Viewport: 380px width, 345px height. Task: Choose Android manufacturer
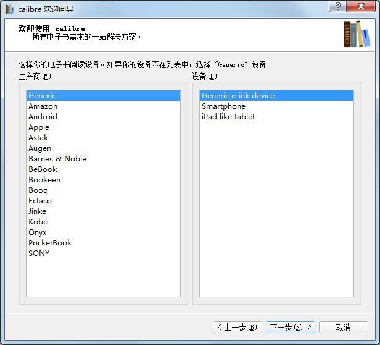[103, 117]
